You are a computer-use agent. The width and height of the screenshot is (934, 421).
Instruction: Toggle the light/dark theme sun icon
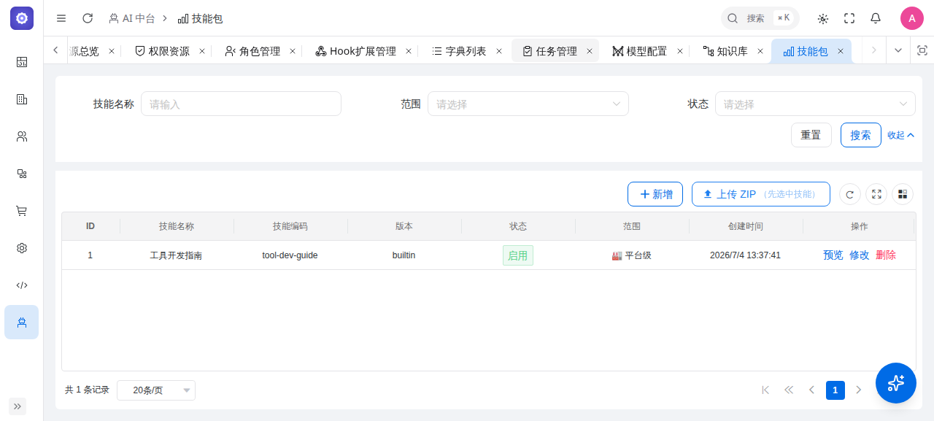823,18
